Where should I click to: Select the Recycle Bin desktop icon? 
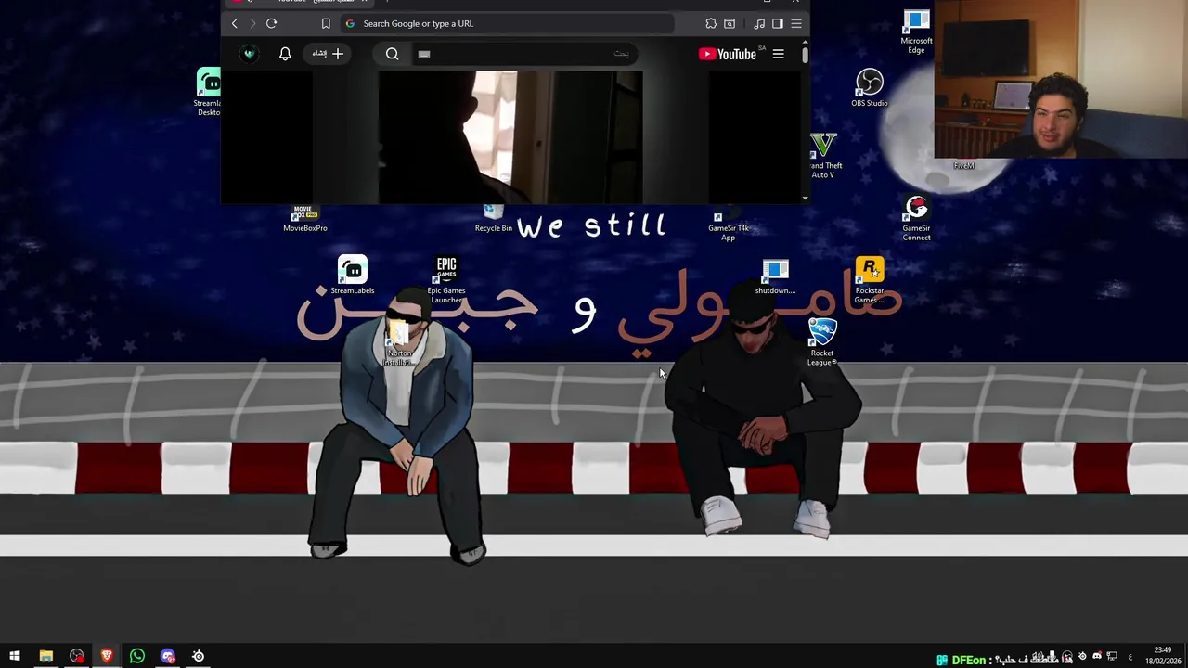click(493, 220)
